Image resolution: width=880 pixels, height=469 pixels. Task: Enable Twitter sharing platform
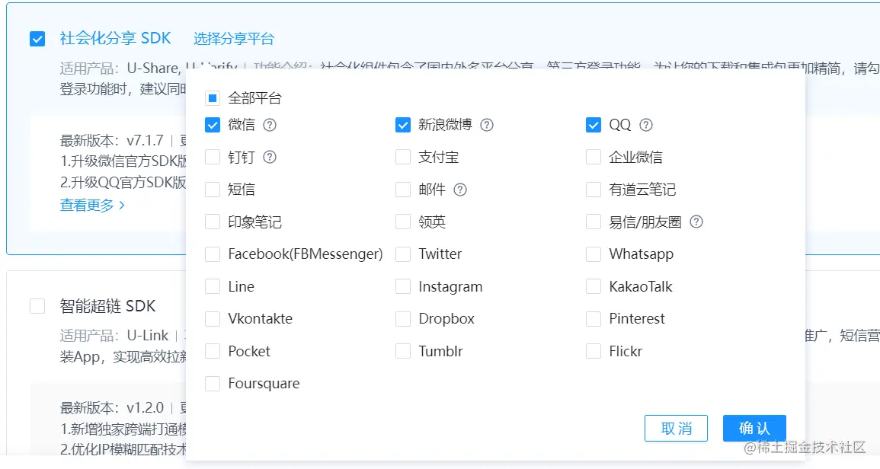tap(403, 254)
